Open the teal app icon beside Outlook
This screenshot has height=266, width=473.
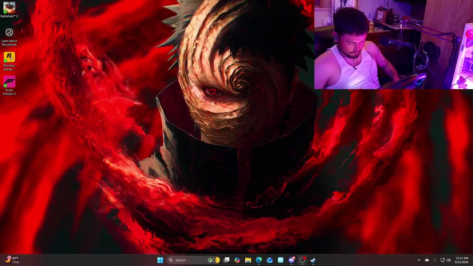280,260
